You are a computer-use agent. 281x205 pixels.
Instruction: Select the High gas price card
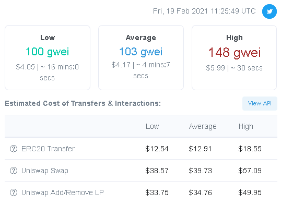234,58
